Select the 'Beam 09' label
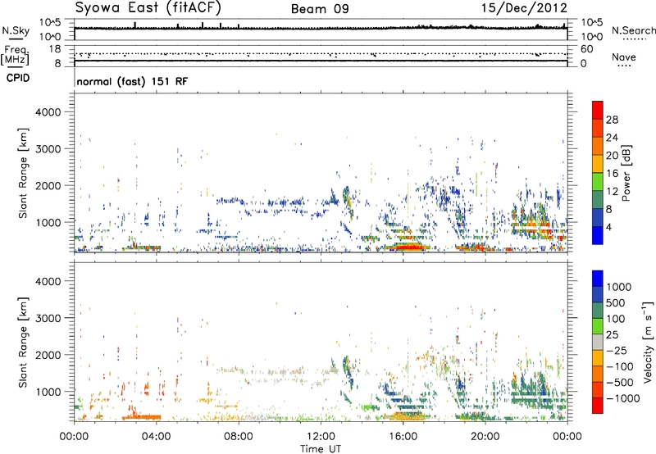The height and width of the screenshot is (454, 656). click(320, 9)
